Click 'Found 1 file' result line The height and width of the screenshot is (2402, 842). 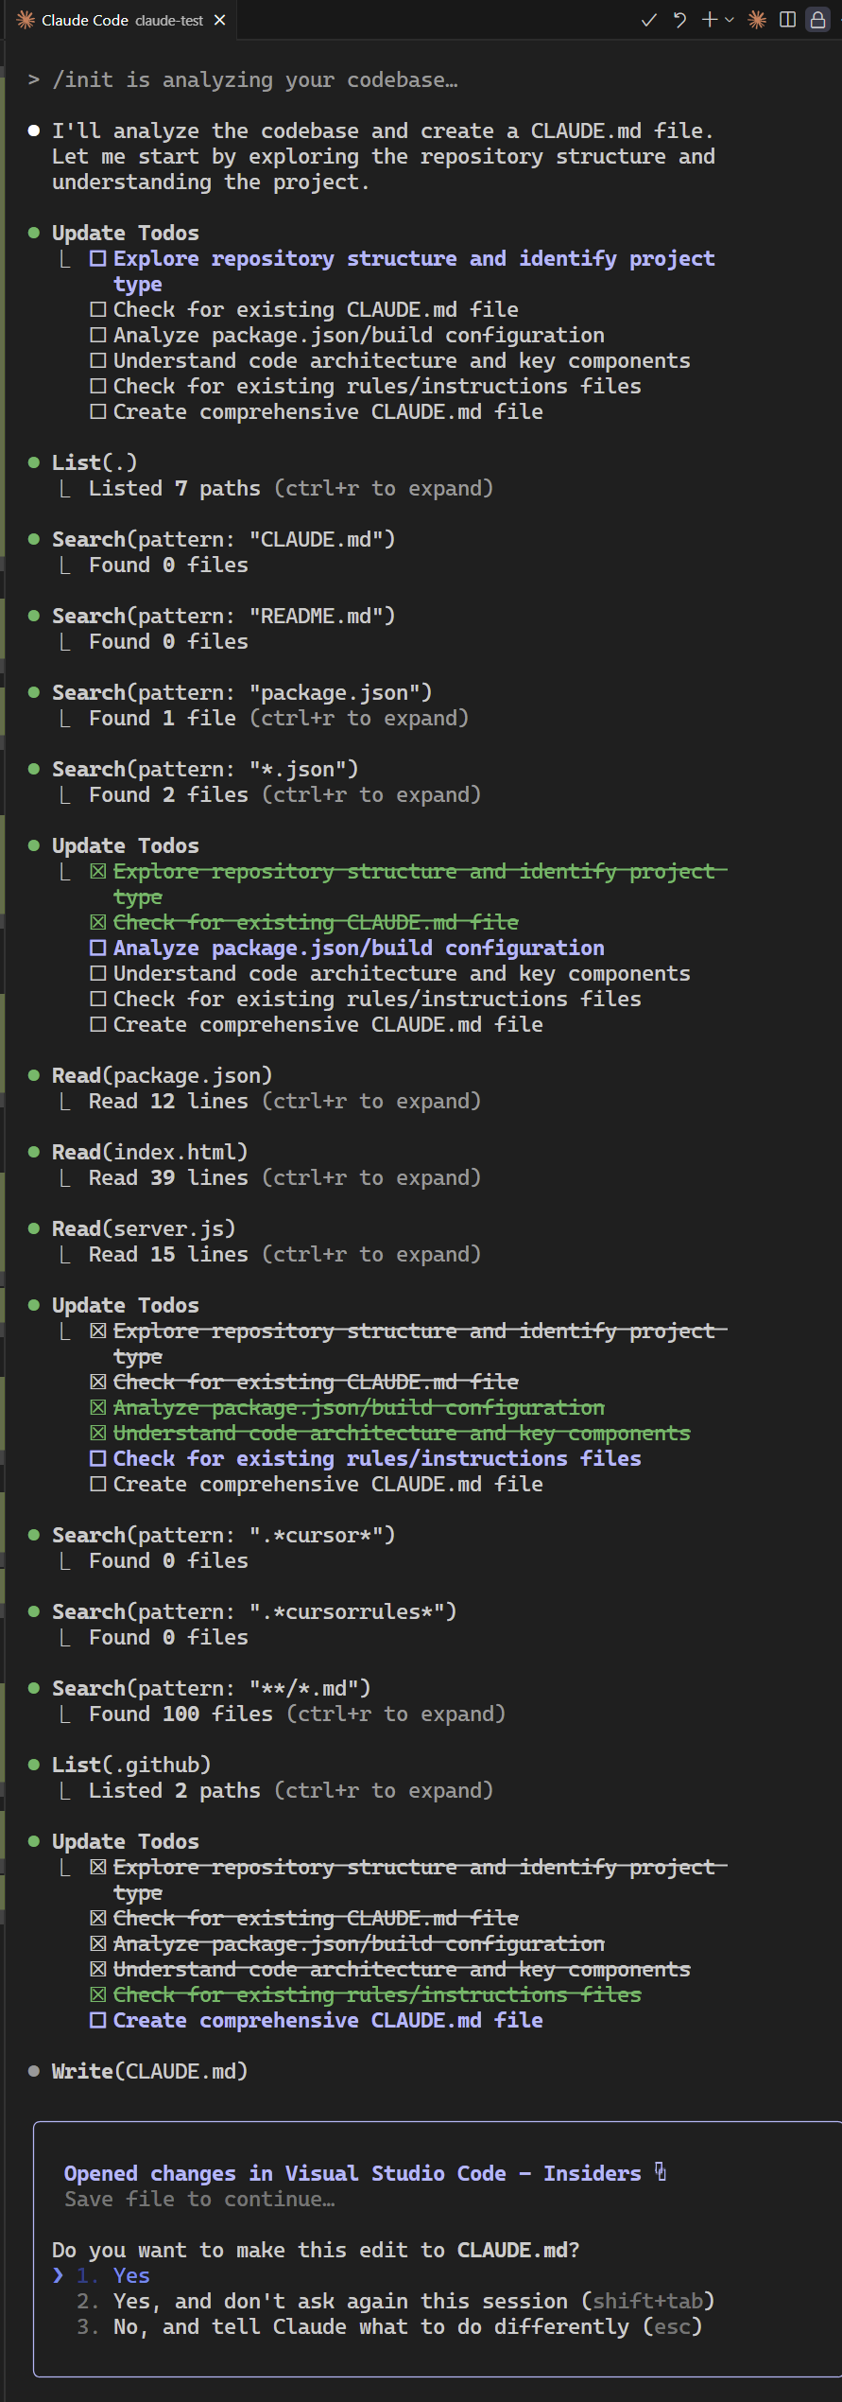279,718
